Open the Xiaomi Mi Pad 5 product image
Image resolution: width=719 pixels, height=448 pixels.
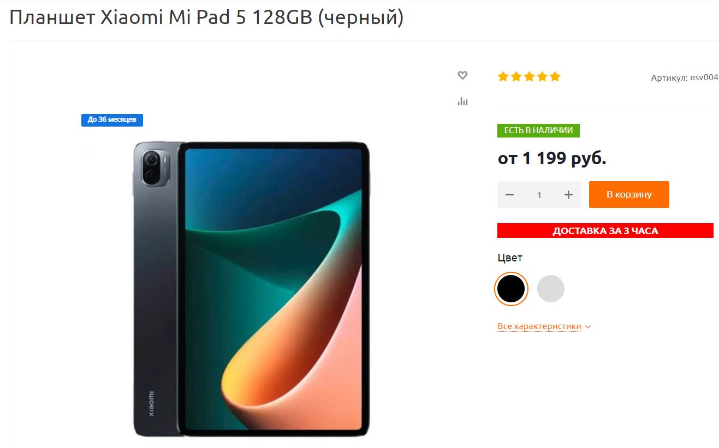coord(251,289)
